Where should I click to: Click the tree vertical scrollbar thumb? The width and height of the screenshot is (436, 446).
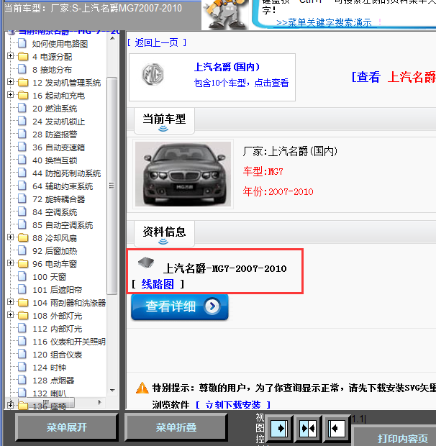[112, 186]
